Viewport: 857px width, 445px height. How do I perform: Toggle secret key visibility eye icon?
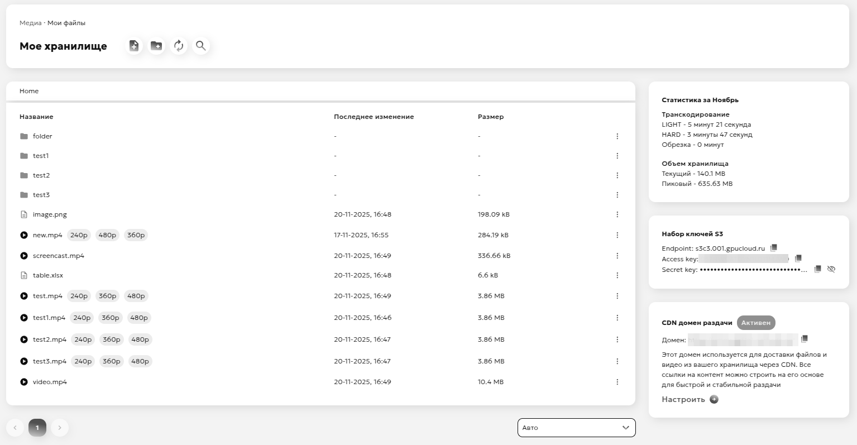(x=831, y=269)
